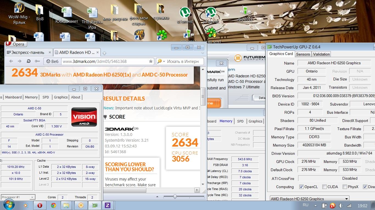This screenshot has width=375, height=210.
Task: Click the News link on 3dmark page
Action: coord(109,108)
